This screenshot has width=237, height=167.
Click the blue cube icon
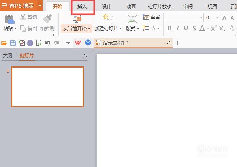pos(88,43)
